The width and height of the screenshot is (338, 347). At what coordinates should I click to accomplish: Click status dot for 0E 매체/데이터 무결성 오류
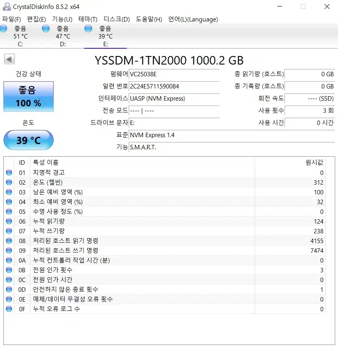[9, 299]
